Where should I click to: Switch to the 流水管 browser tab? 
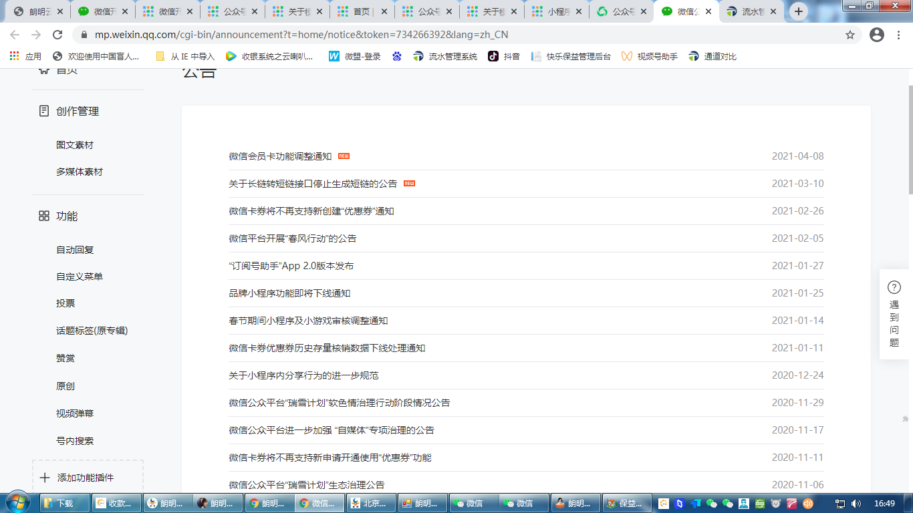[x=753, y=11]
